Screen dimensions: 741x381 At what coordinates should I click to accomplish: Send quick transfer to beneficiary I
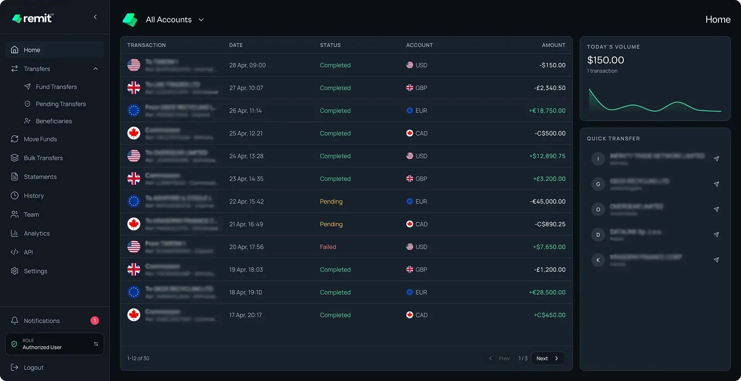[716, 158]
